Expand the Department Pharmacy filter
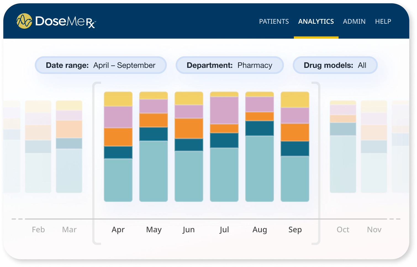The width and height of the screenshot is (417, 267). tap(229, 65)
